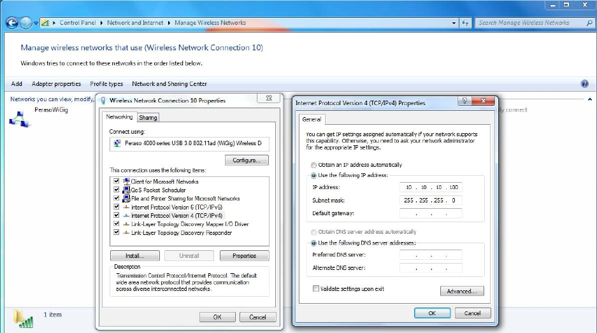Click the Default gateway field
Screen dimensions: 597x333
point(431,213)
